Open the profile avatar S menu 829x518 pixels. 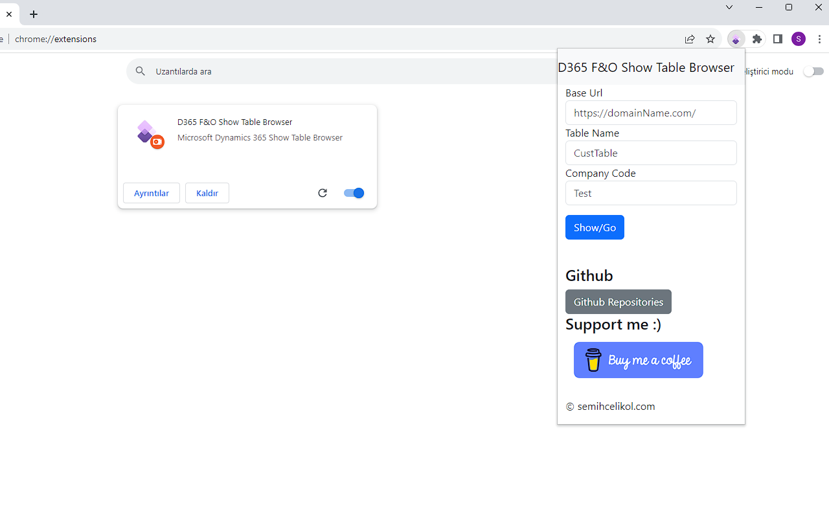[798, 39]
